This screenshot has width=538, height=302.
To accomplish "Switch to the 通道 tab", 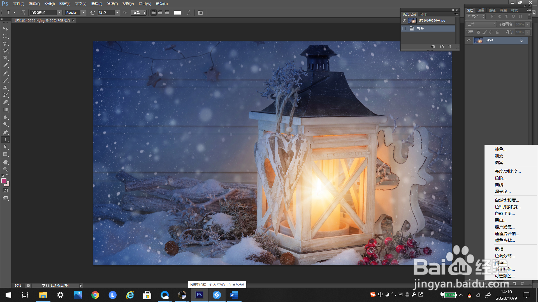I will tap(481, 10).
